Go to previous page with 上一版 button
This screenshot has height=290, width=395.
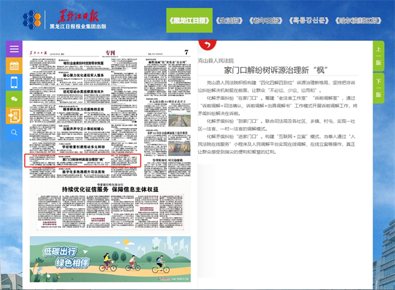tap(379, 57)
